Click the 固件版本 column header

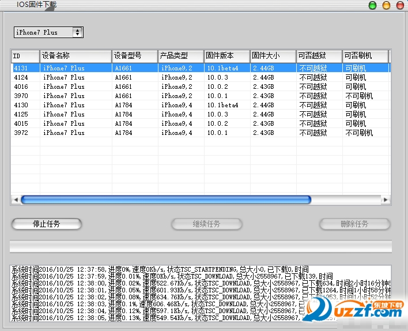point(227,56)
